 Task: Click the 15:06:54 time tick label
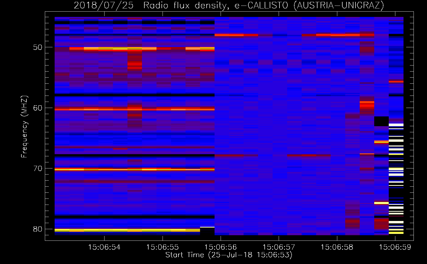coord(104,247)
